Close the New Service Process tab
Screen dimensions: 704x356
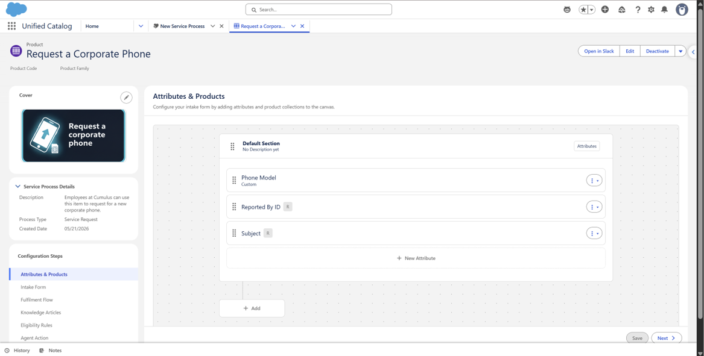coord(221,26)
